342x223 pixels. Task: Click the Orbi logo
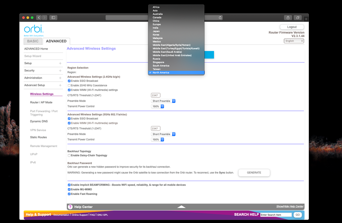point(34,30)
